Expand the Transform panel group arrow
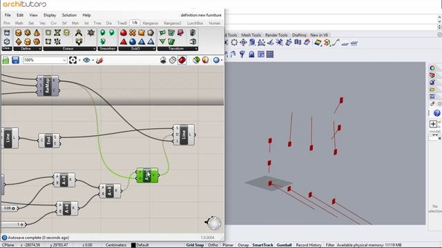The width and height of the screenshot is (442, 248). tap(196, 49)
